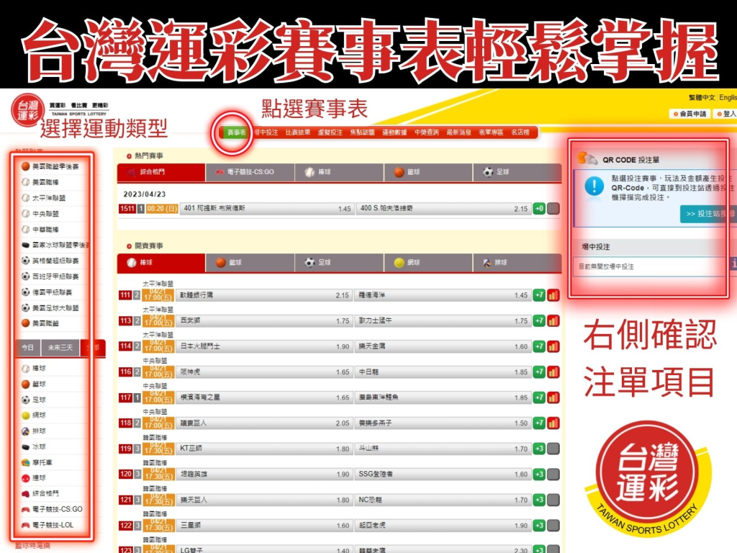Bet on 羅德海洋 at odds 1.45
Image resolution: width=737 pixels, height=553 pixels.
pyautogui.click(x=443, y=295)
